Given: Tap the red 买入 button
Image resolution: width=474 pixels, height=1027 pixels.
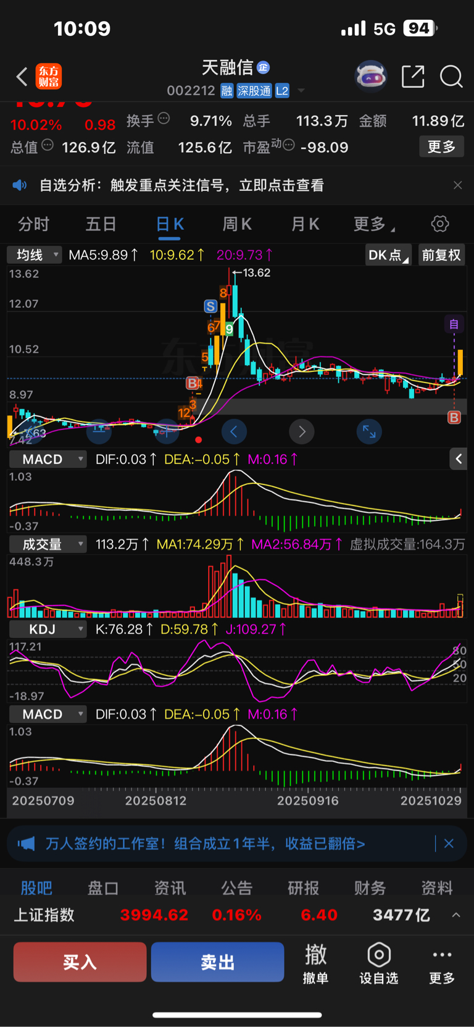Looking at the screenshot, I should 80,962.
